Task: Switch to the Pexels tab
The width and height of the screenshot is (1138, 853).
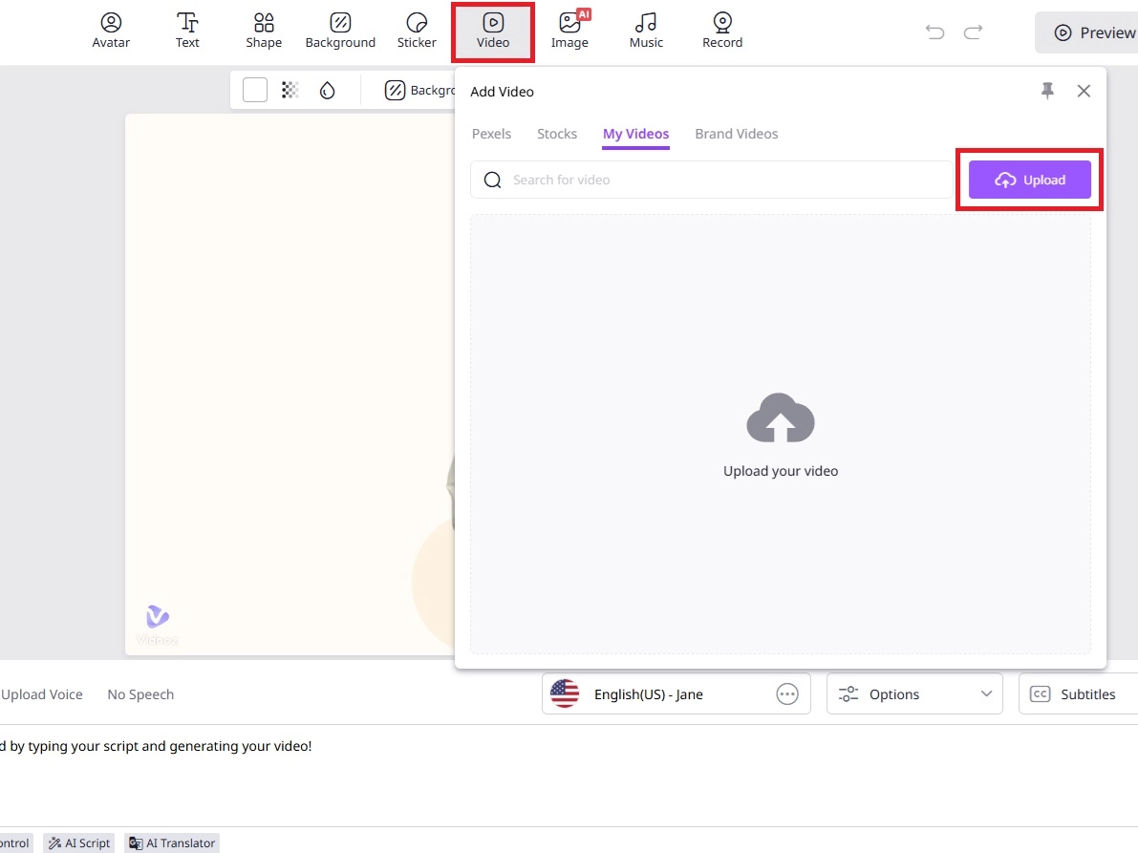Action: [x=491, y=134]
